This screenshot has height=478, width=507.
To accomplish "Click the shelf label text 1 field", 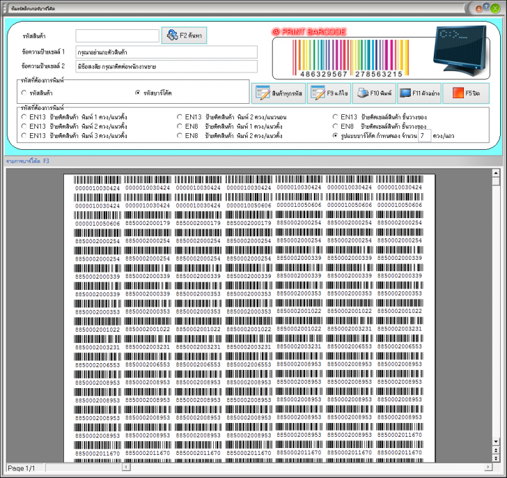I will (166, 52).
